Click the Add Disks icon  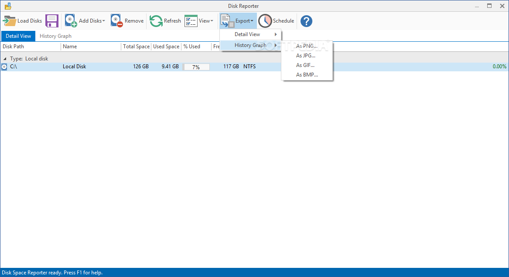71,21
